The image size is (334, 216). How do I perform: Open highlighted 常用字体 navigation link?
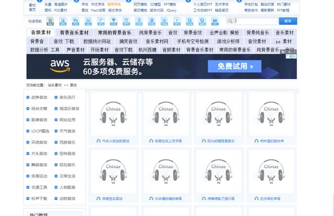point(114,4)
